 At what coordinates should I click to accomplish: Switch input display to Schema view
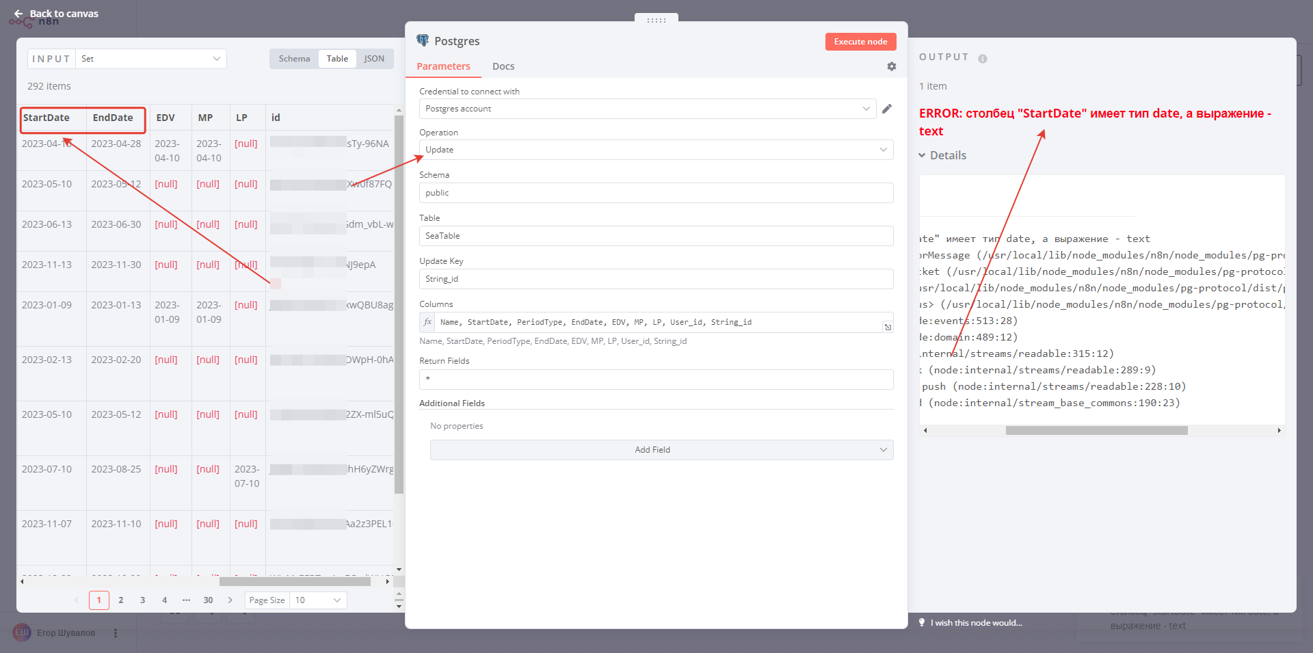point(293,58)
